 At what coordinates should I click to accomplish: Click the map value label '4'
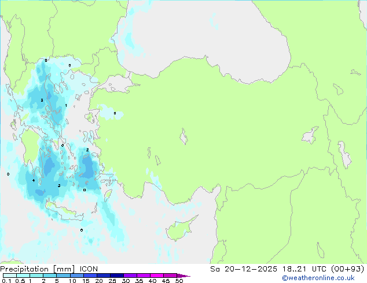point(34,181)
